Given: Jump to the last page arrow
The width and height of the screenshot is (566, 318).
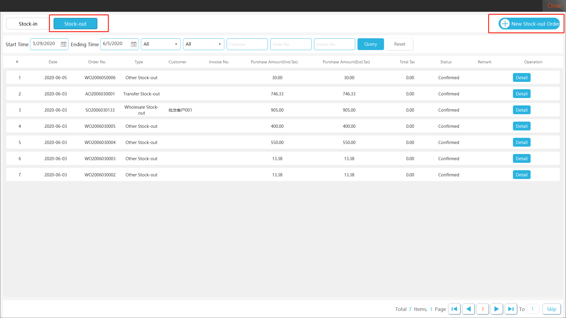Looking at the screenshot, I should pyautogui.click(x=511, y=309).
